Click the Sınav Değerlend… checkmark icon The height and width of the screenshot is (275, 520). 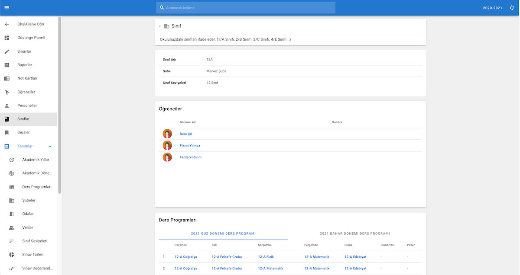[12, 268]
